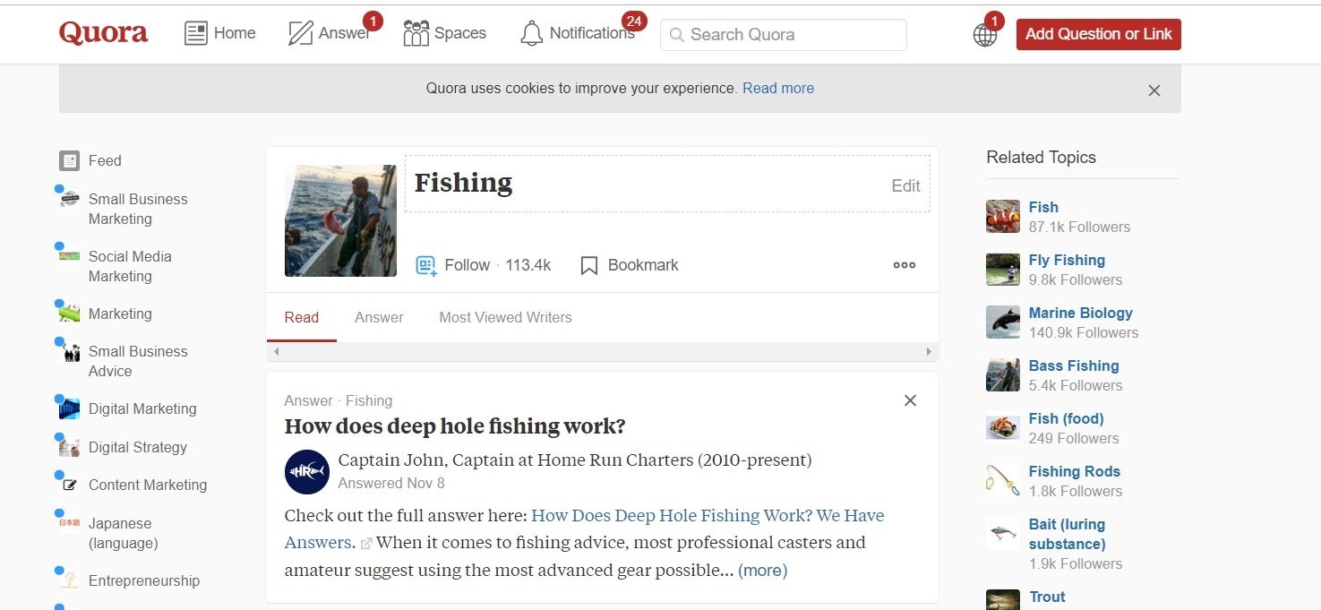Click the tab bar right scroll arrow

coord(929,352)
